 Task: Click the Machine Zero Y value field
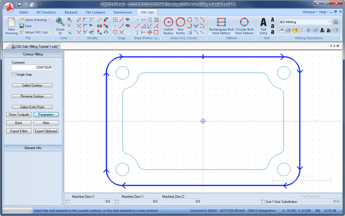point(140,201)
